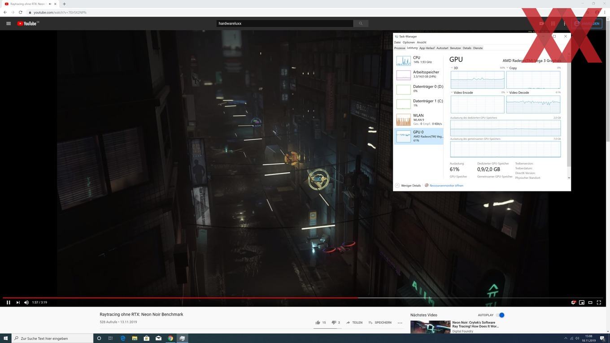Switch to Details tab
Screen dimensions: 610x343
tap(467, 48)
